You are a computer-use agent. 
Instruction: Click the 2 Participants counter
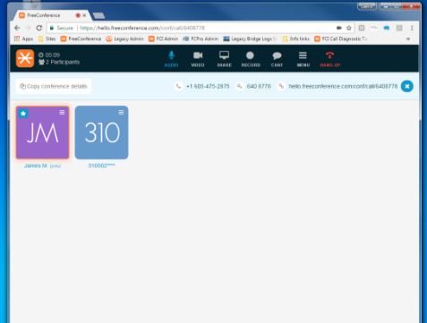pyautogui.click(x=59, y=62)
